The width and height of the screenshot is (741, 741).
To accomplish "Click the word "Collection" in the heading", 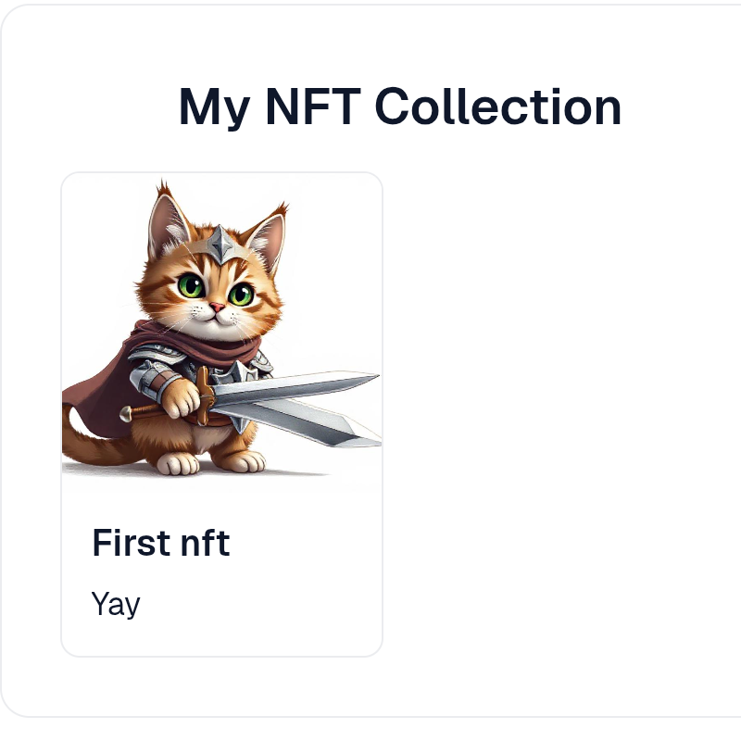I will pyautogui.click(x=497, y=107).
